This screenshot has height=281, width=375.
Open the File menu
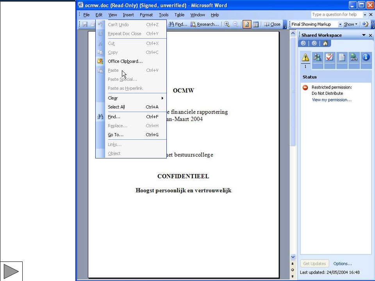pos(86,15)
